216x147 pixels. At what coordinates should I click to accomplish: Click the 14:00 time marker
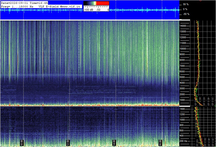(114, 143)
